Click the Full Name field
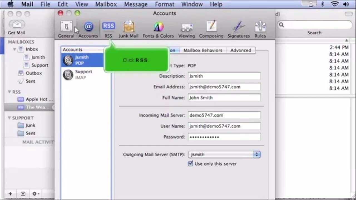 pyautogui.click(x=224, y=98)
